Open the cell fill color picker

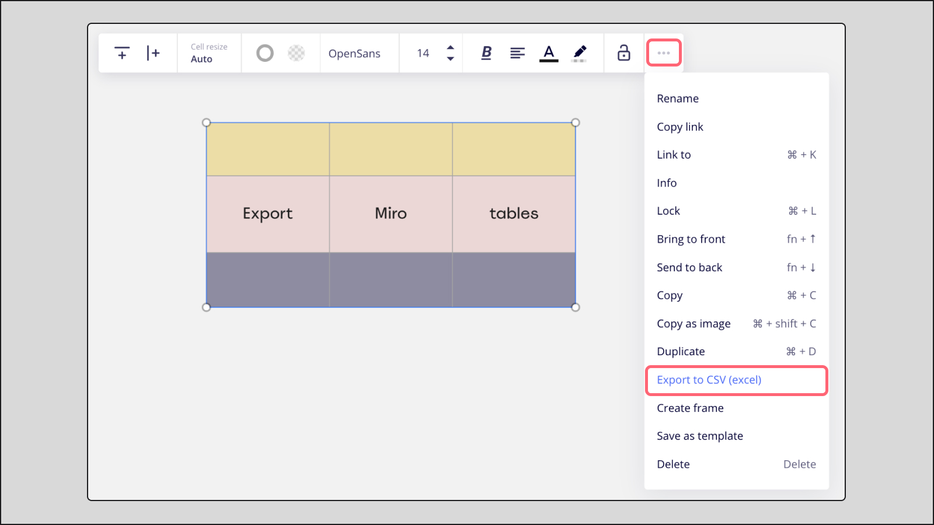(296, 53)
